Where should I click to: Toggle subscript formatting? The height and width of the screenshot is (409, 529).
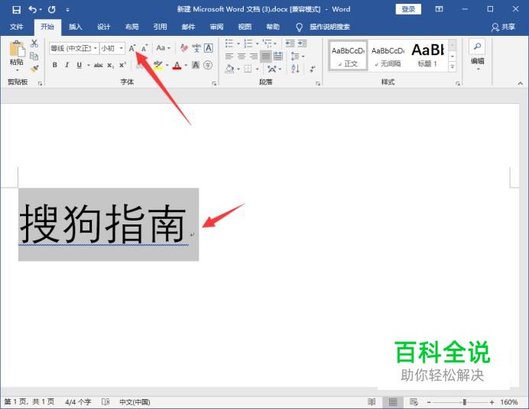click(x=111, y=65)
